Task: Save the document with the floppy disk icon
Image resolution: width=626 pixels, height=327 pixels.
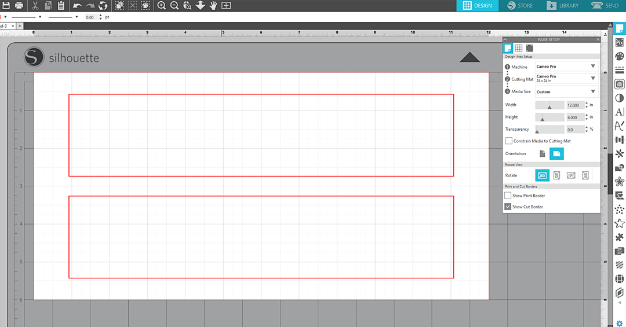Action: [6, 6]
